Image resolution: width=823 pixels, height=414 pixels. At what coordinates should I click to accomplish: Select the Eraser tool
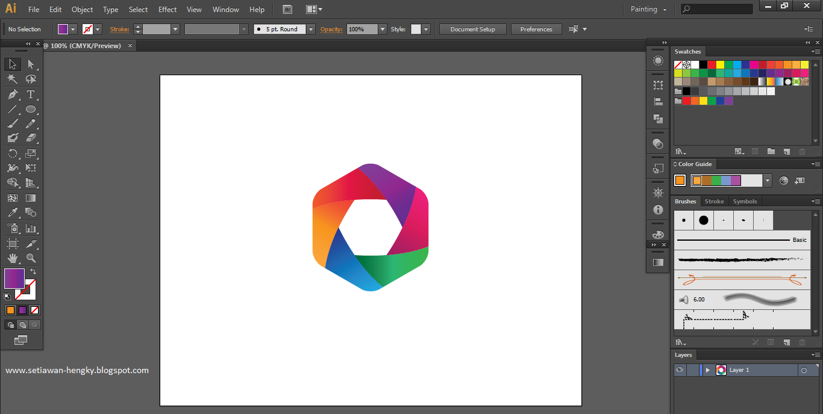31,138
